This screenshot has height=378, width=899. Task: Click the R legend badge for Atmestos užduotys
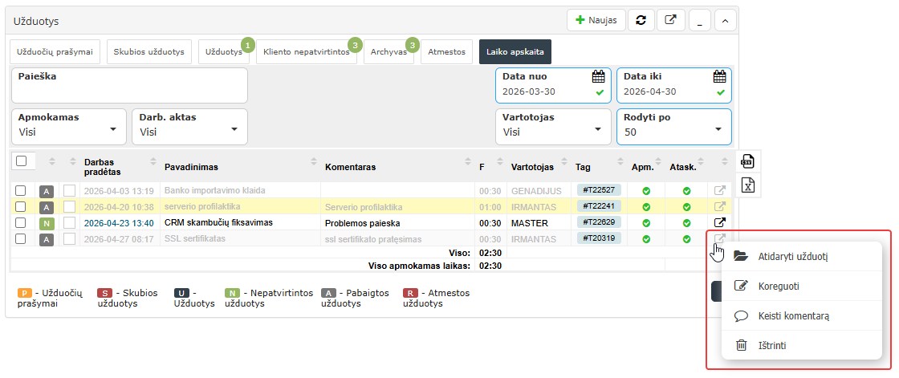(x=410, y=293)
